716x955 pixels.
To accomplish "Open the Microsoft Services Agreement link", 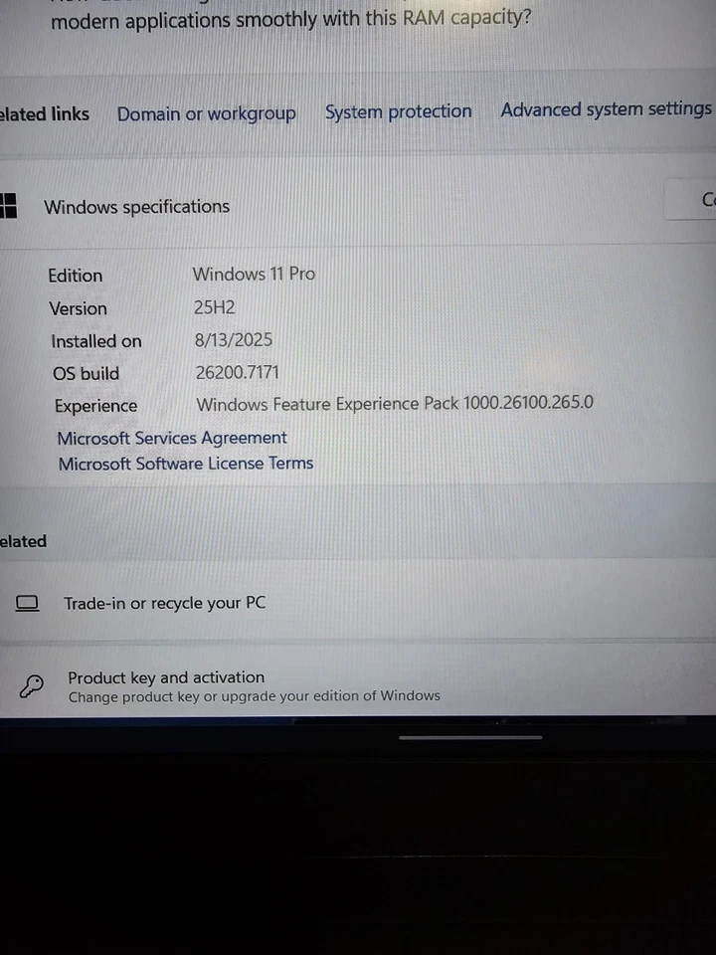I will (172, 438).
